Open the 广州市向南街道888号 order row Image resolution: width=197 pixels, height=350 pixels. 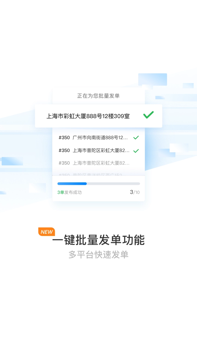tap(99, 138)
